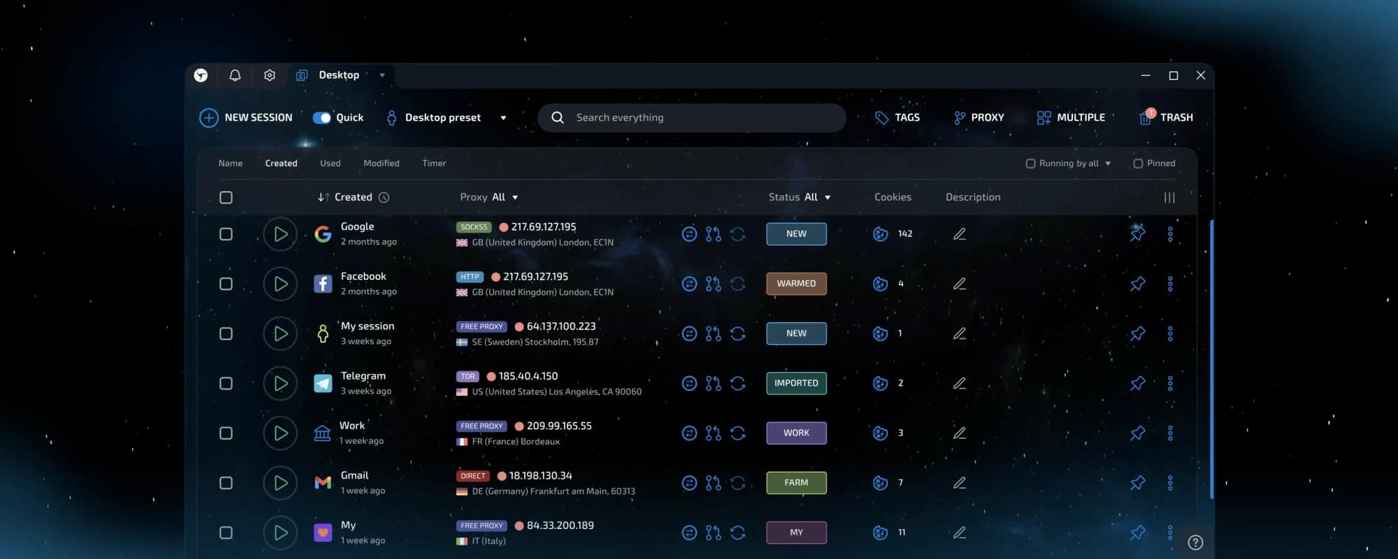Open the column layout settings icon
This screenshot has height=559, width=1398.
coord(1169,197)
